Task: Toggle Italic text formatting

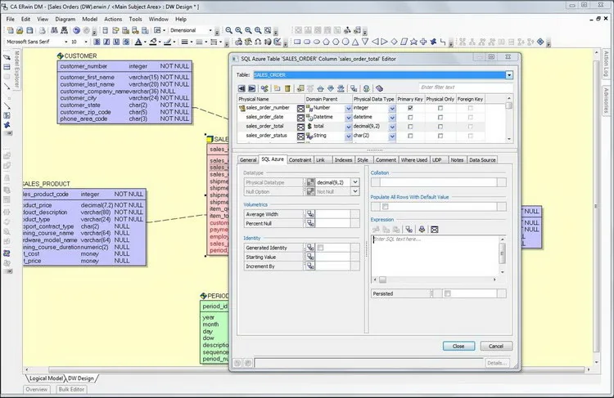Action: pos(106,42)
